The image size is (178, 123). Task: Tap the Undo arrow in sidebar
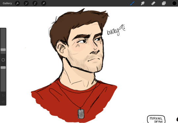coord(3,96)
